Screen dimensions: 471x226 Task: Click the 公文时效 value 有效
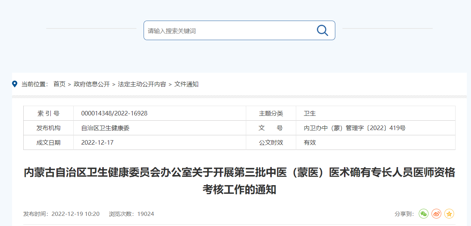tap(310, 142)
